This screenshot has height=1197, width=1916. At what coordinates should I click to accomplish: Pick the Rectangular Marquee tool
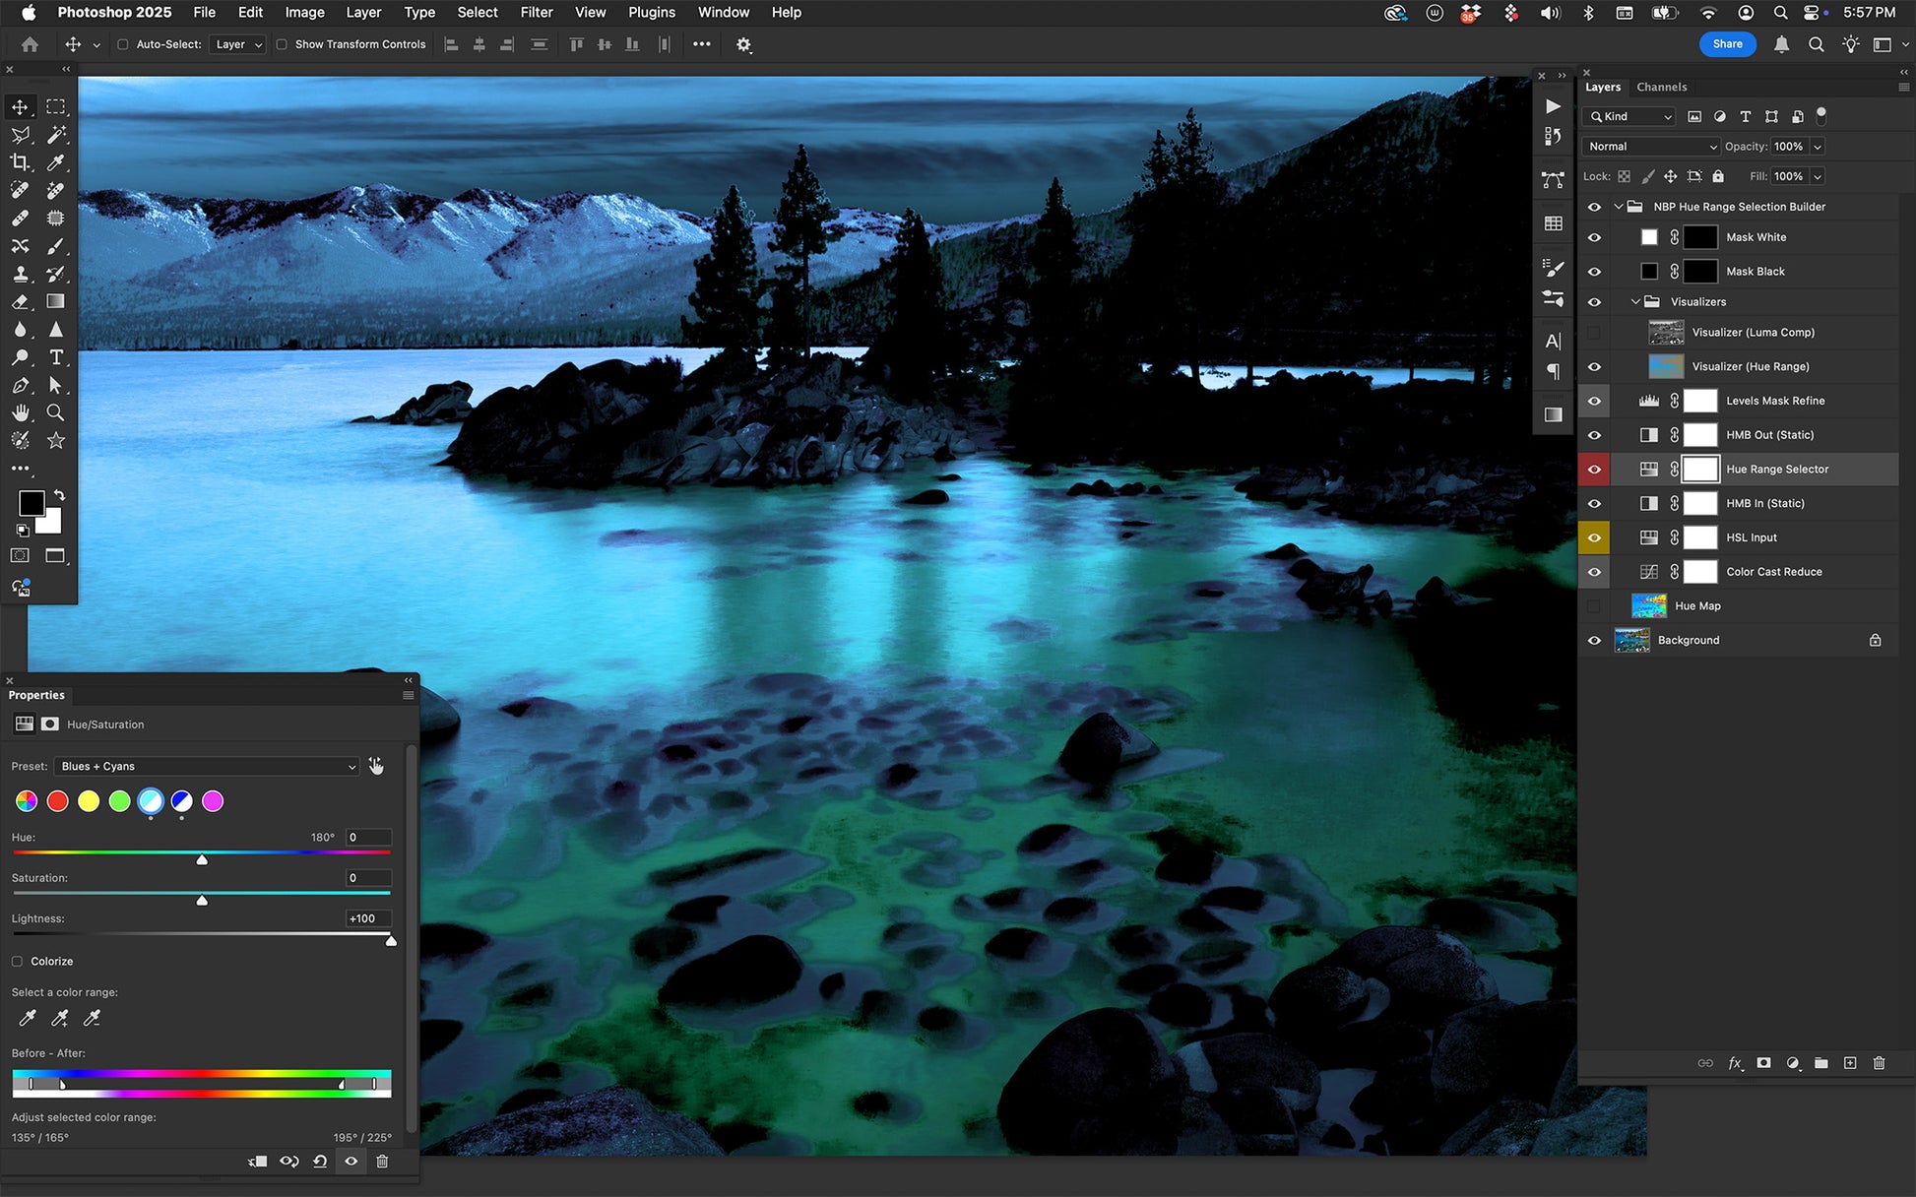click(x=56, y=106)
